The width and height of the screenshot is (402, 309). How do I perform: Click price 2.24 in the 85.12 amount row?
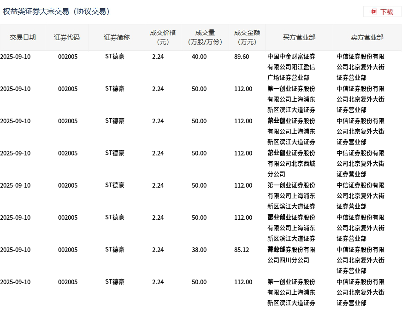pyautogui.click(x=158, y=250)
